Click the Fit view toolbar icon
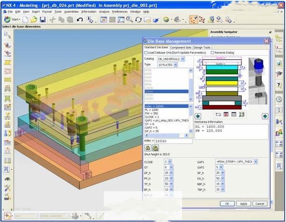286x222 pixels. [x=103, y=19]
